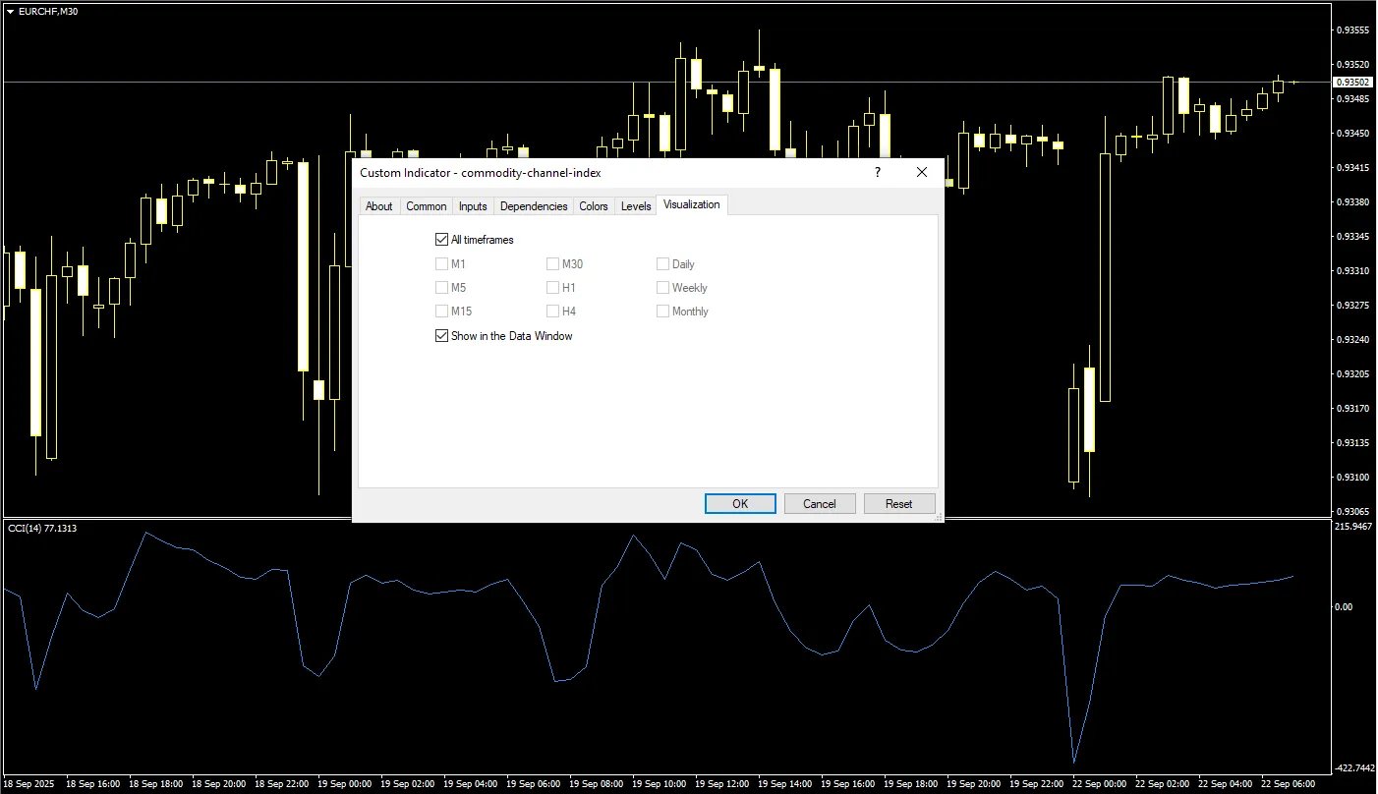Close the Custom Indicator dialog
The width and height of the screenshot is (1378, 794).
point(922,172)
